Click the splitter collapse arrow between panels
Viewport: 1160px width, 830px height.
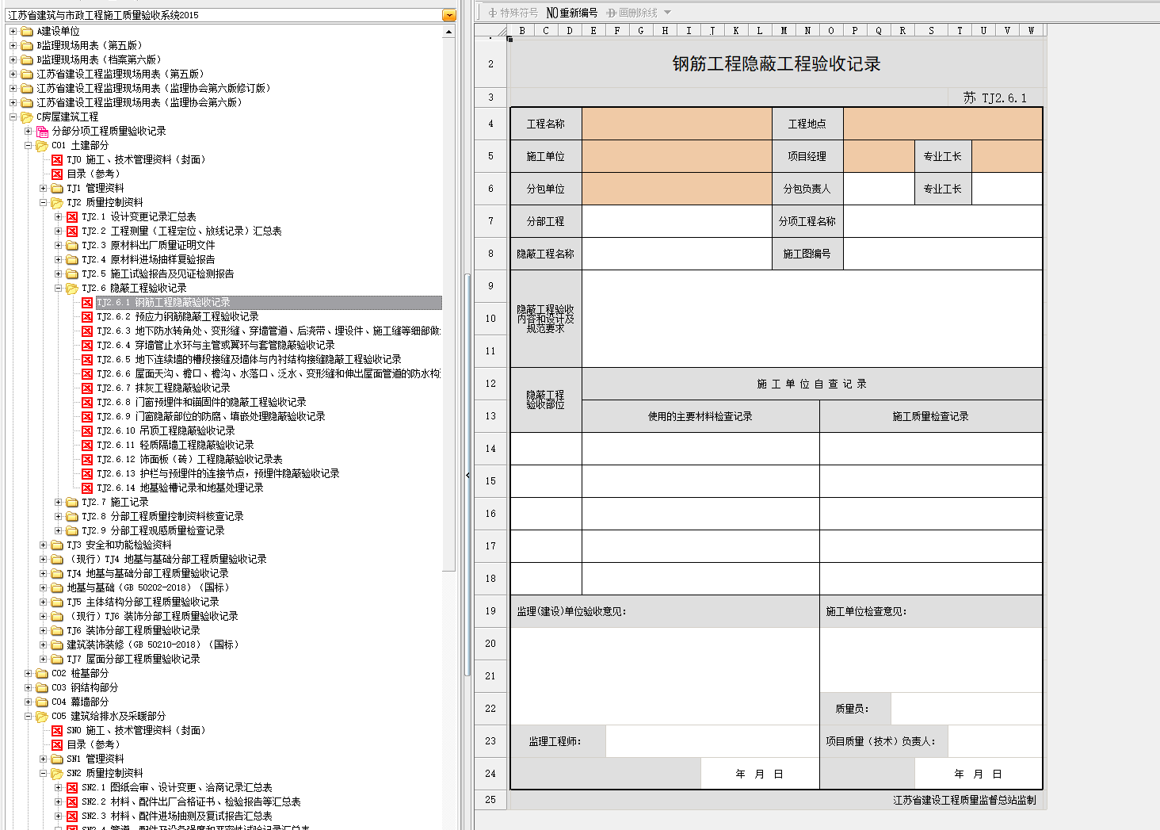pos(467,476)
